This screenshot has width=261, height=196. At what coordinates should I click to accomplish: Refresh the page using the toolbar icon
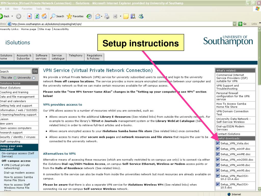tap(37, 16)
